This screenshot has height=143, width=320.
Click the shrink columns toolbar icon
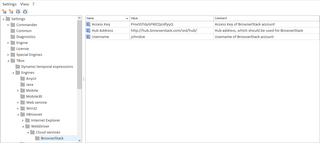pos(25,12)
